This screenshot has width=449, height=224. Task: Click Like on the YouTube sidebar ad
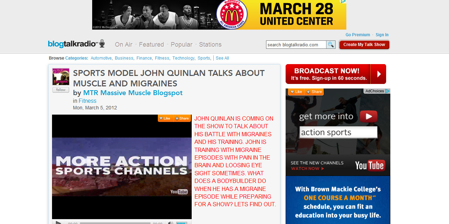(296, 92)
